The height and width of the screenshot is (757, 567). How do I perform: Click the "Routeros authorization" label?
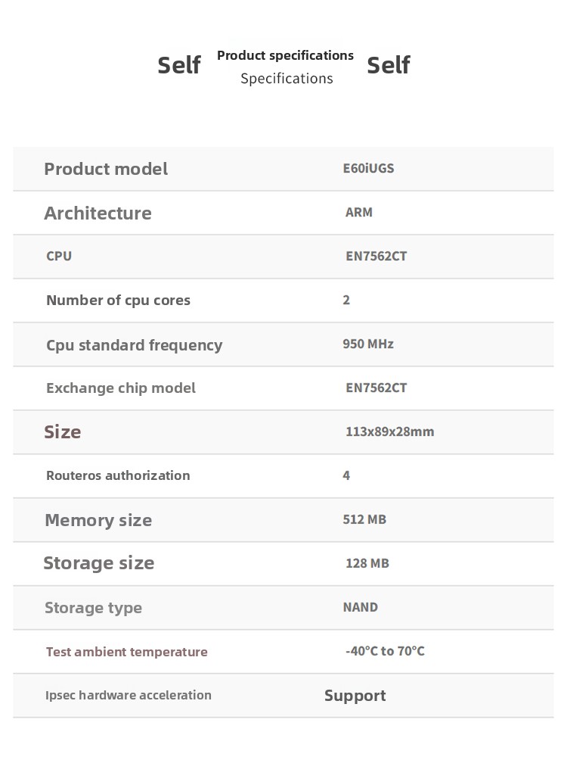118,475
